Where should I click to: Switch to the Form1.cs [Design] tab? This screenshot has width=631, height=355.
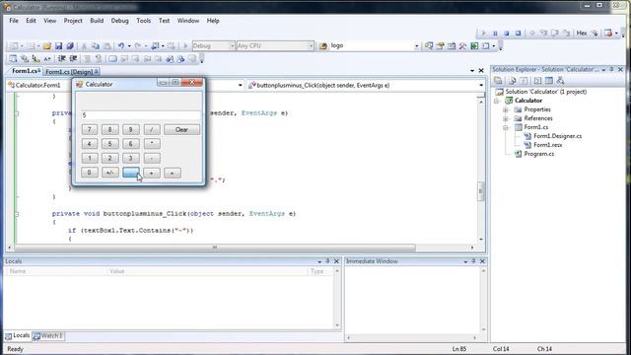pyautogui.click(x=71, y=72)
